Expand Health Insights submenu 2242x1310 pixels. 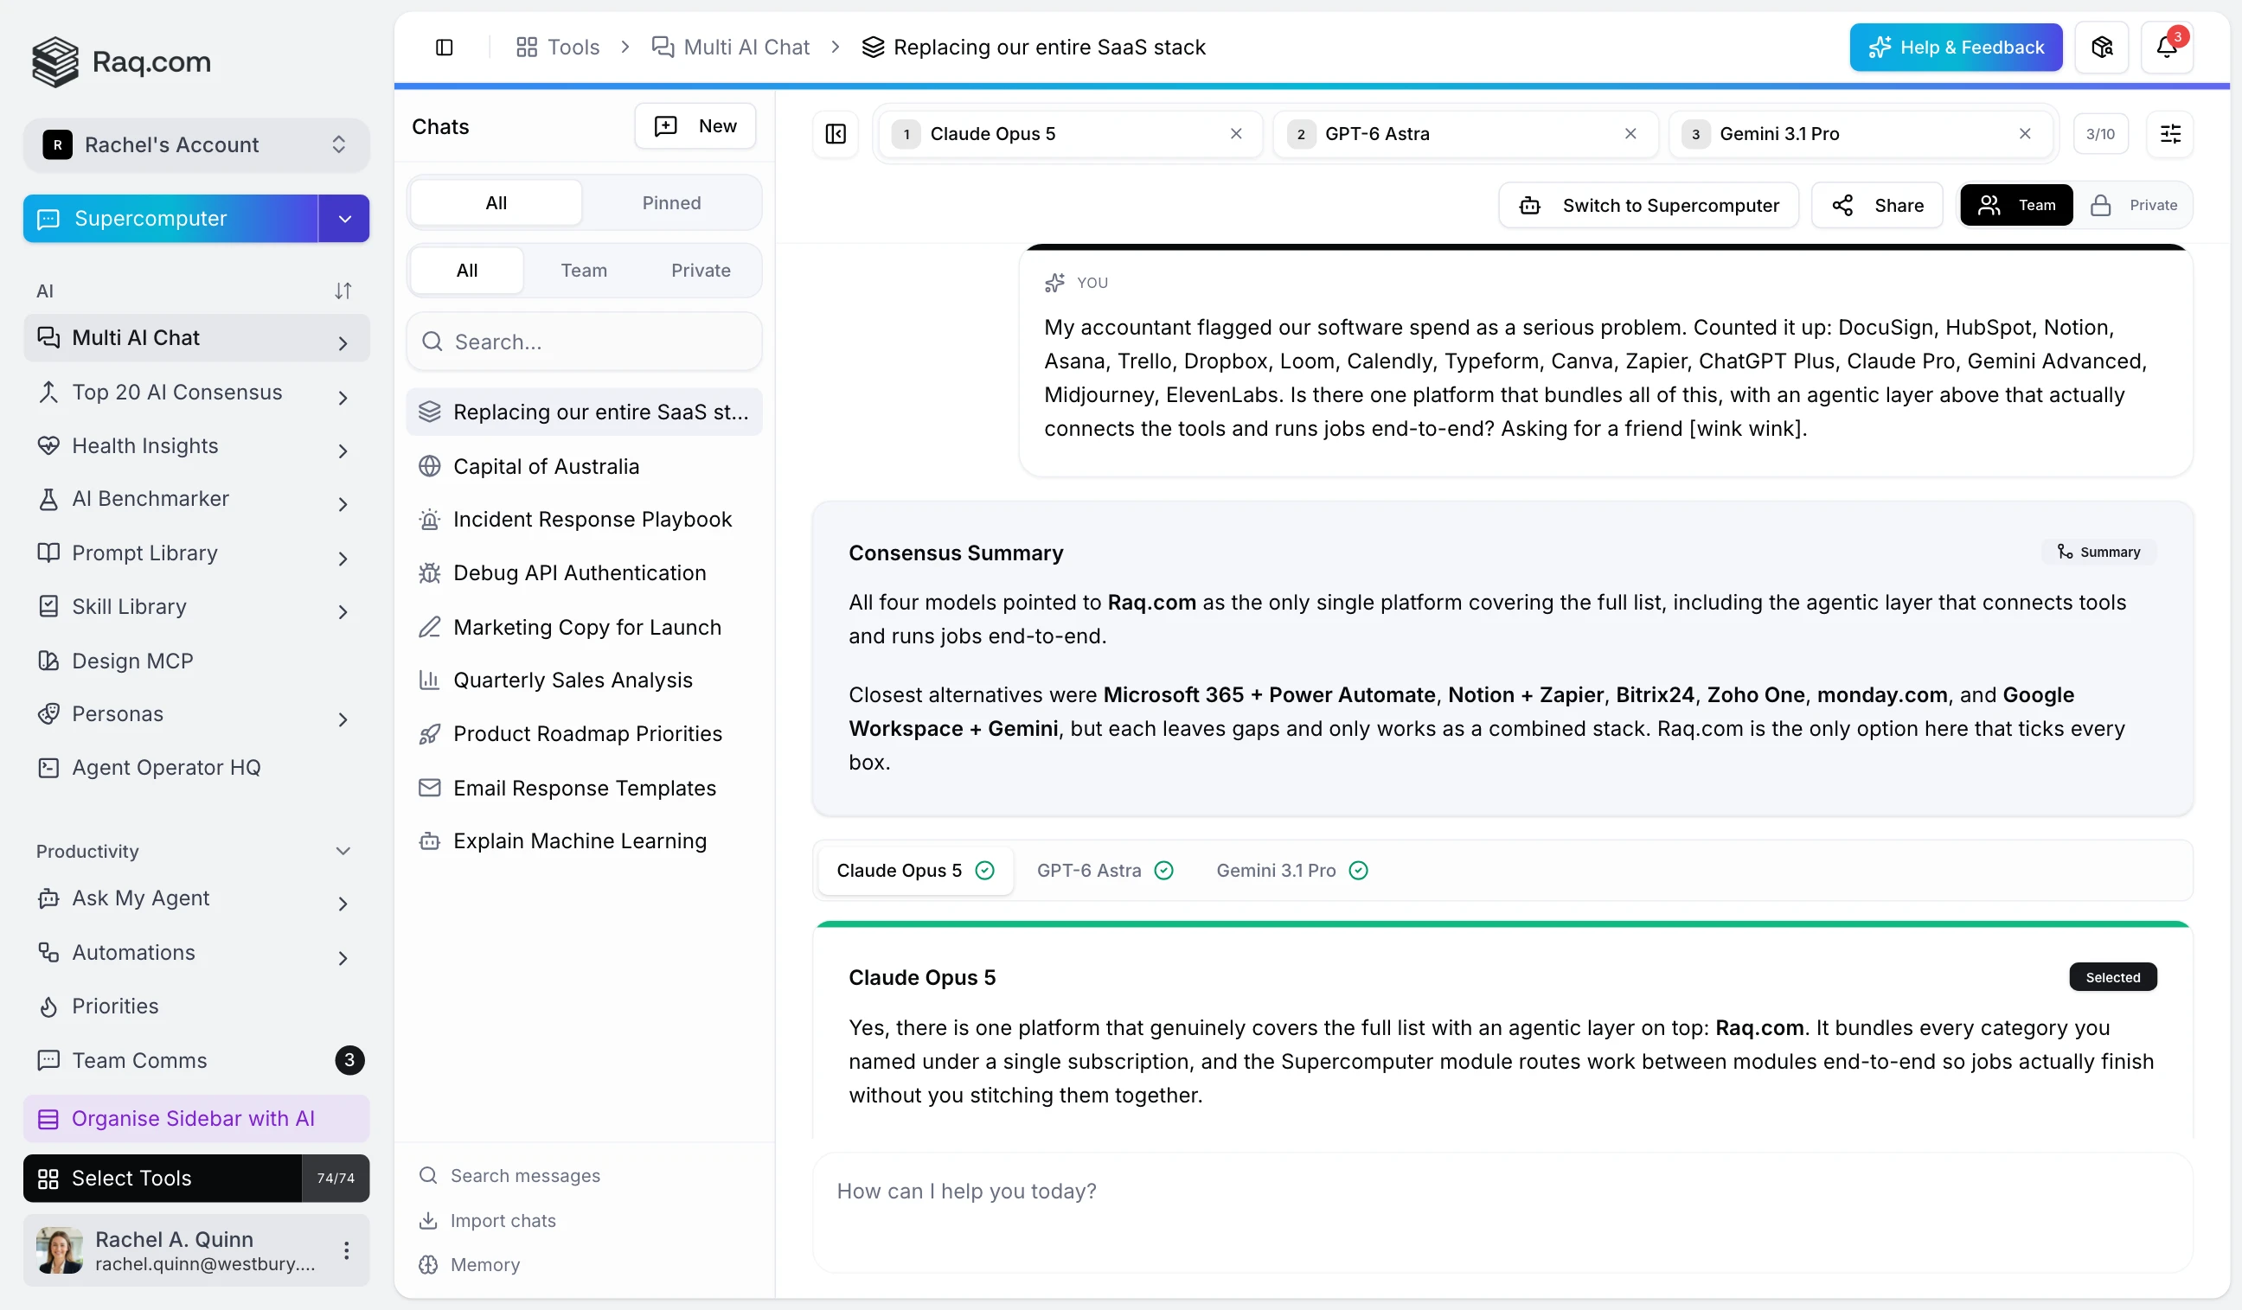(343, 451)
